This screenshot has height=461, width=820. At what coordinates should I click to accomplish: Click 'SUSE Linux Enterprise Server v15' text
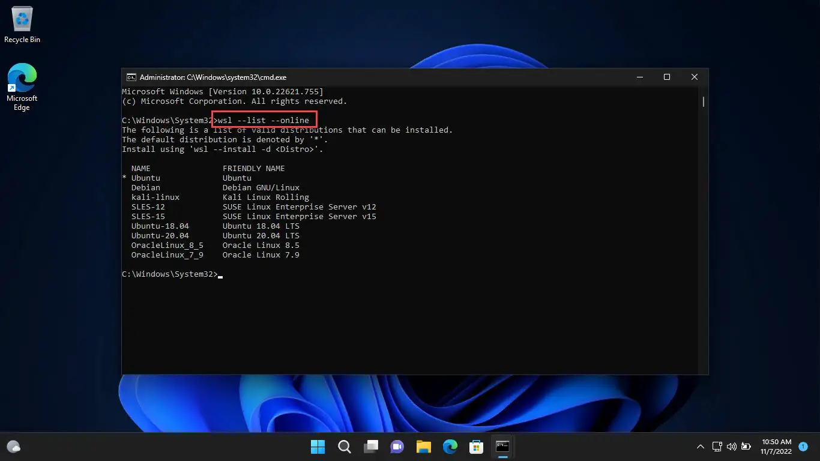[x=300, y=217]
